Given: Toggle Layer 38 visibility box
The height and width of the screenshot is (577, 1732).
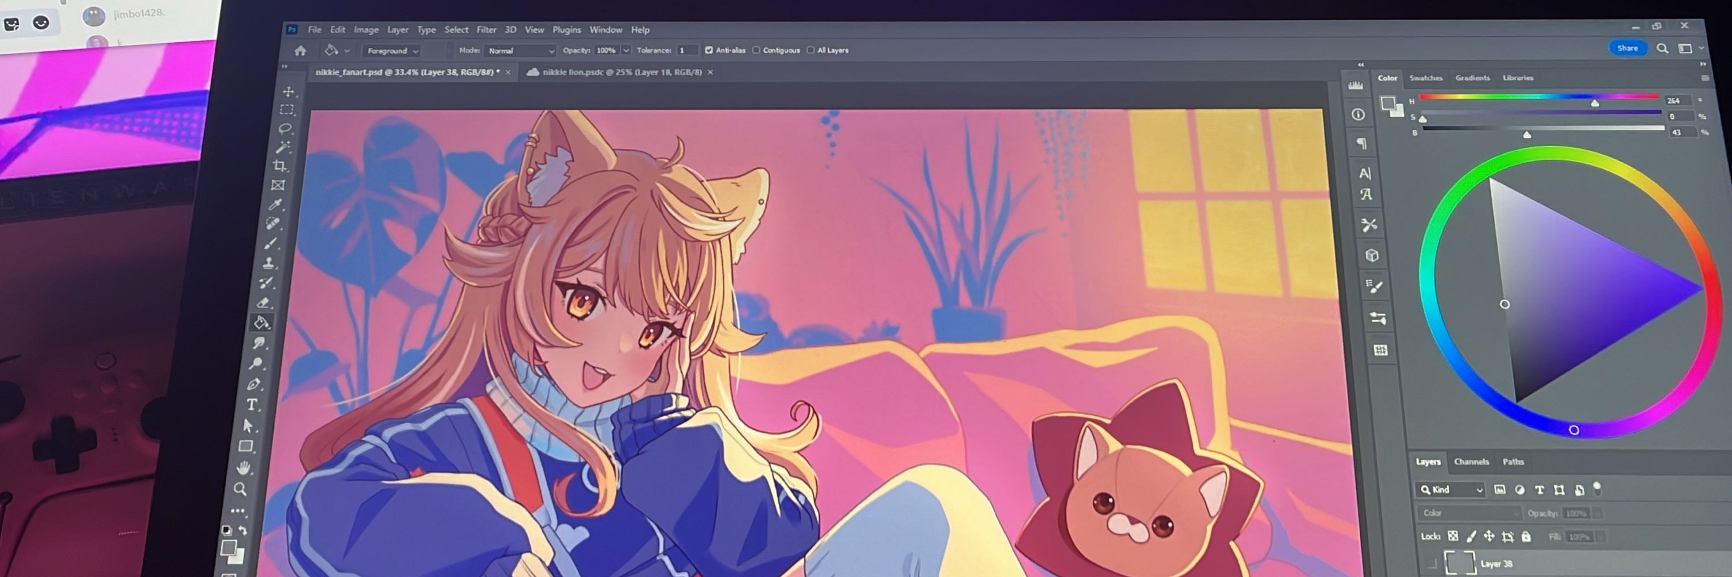Looking at the screenshot, I should pyautogui.click(x=1431, y=564).
